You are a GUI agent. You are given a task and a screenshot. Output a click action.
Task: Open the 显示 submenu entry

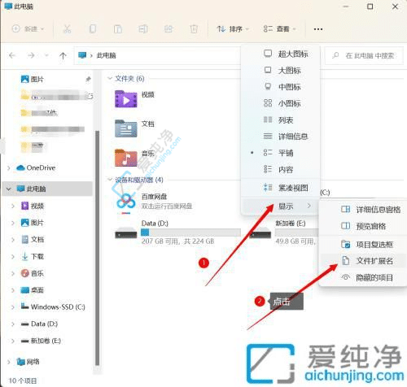[281, 207]
